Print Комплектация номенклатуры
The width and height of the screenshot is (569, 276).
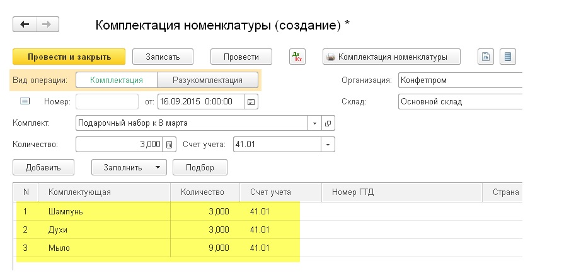391,57
